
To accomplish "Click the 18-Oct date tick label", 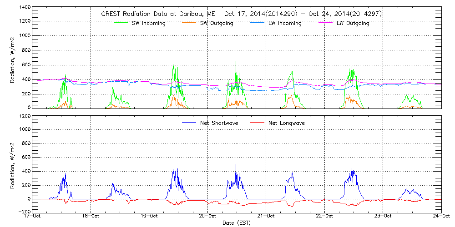I will pos(91,217).
